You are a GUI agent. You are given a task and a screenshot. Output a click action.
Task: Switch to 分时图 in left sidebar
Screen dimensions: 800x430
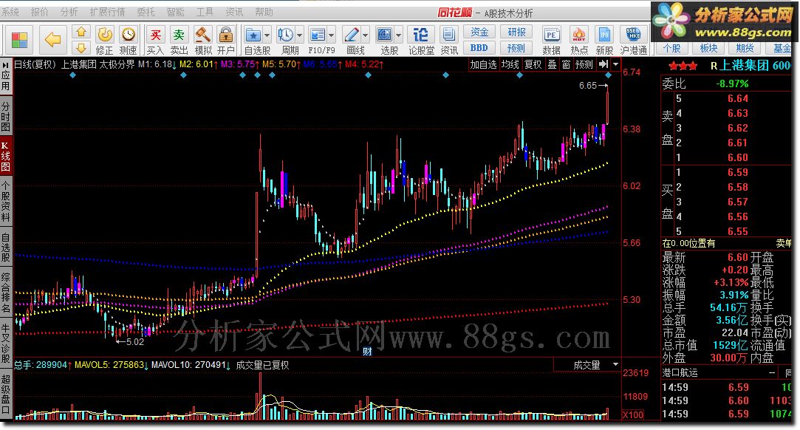[x=6, y=116]
